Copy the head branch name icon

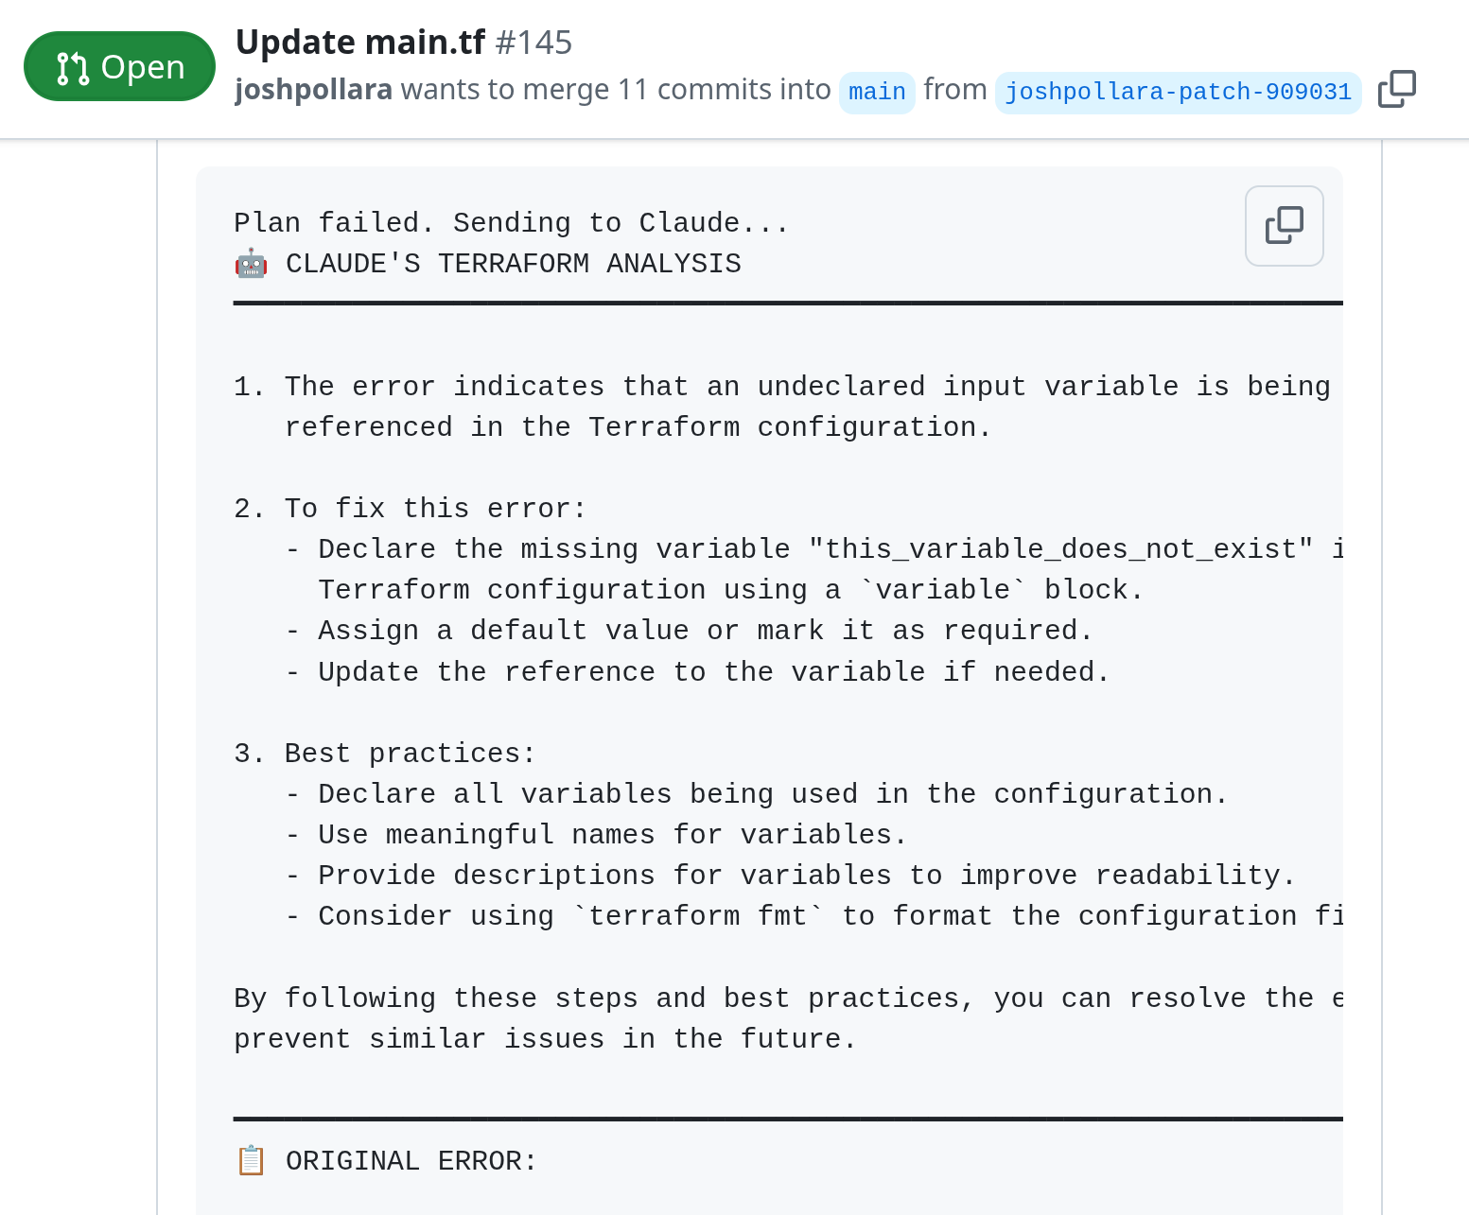1396,90
